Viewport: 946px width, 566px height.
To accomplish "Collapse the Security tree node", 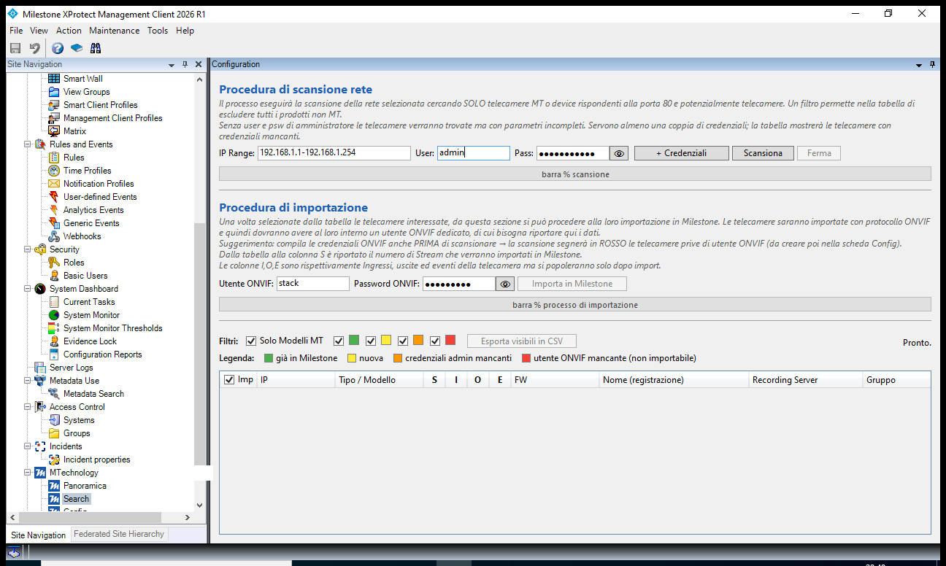I will [x=28, y=249].
